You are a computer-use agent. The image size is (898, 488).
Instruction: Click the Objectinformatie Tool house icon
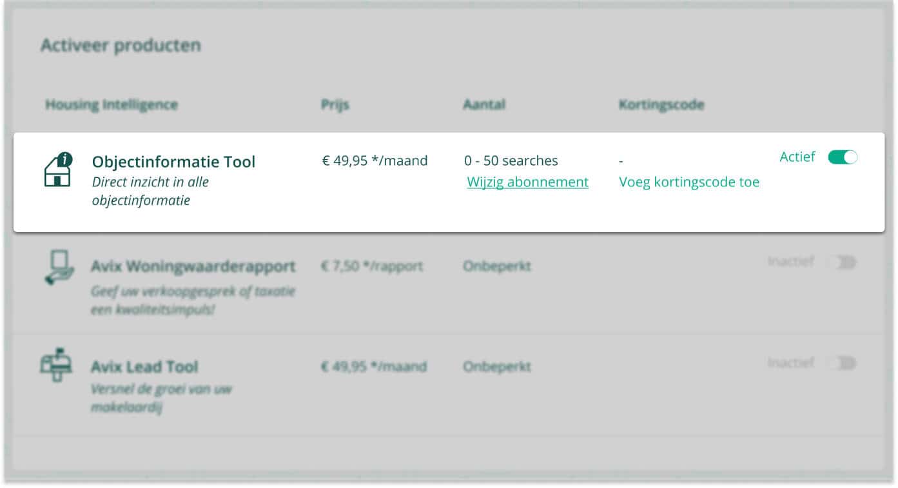point(58,170)
